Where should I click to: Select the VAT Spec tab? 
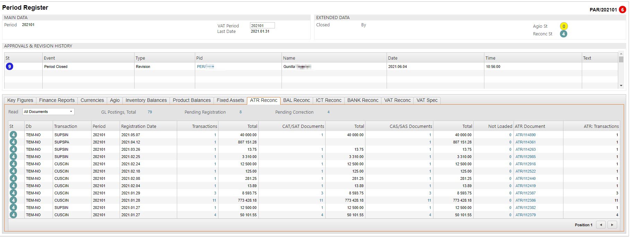pyautogui.click(x=427, y=100)
